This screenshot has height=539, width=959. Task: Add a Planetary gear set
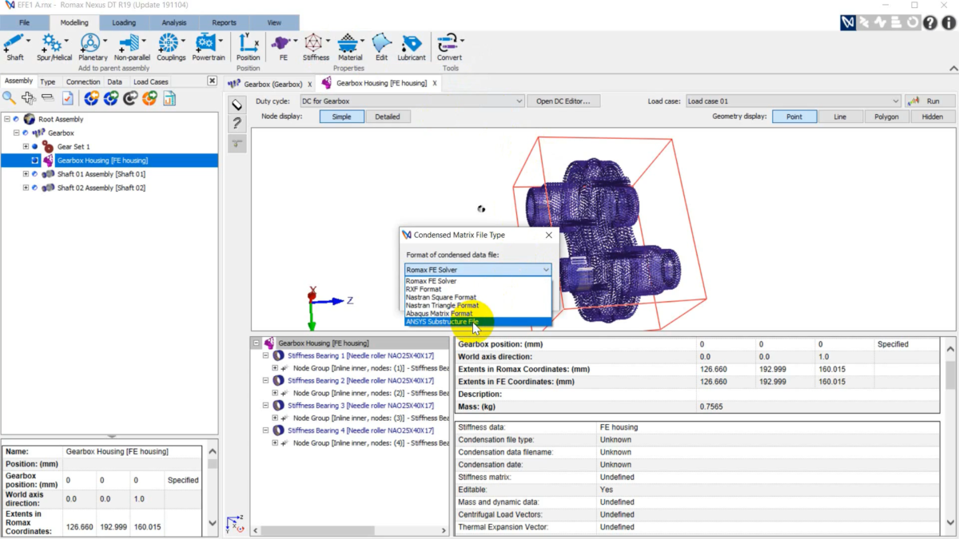(x=93, y=47)
